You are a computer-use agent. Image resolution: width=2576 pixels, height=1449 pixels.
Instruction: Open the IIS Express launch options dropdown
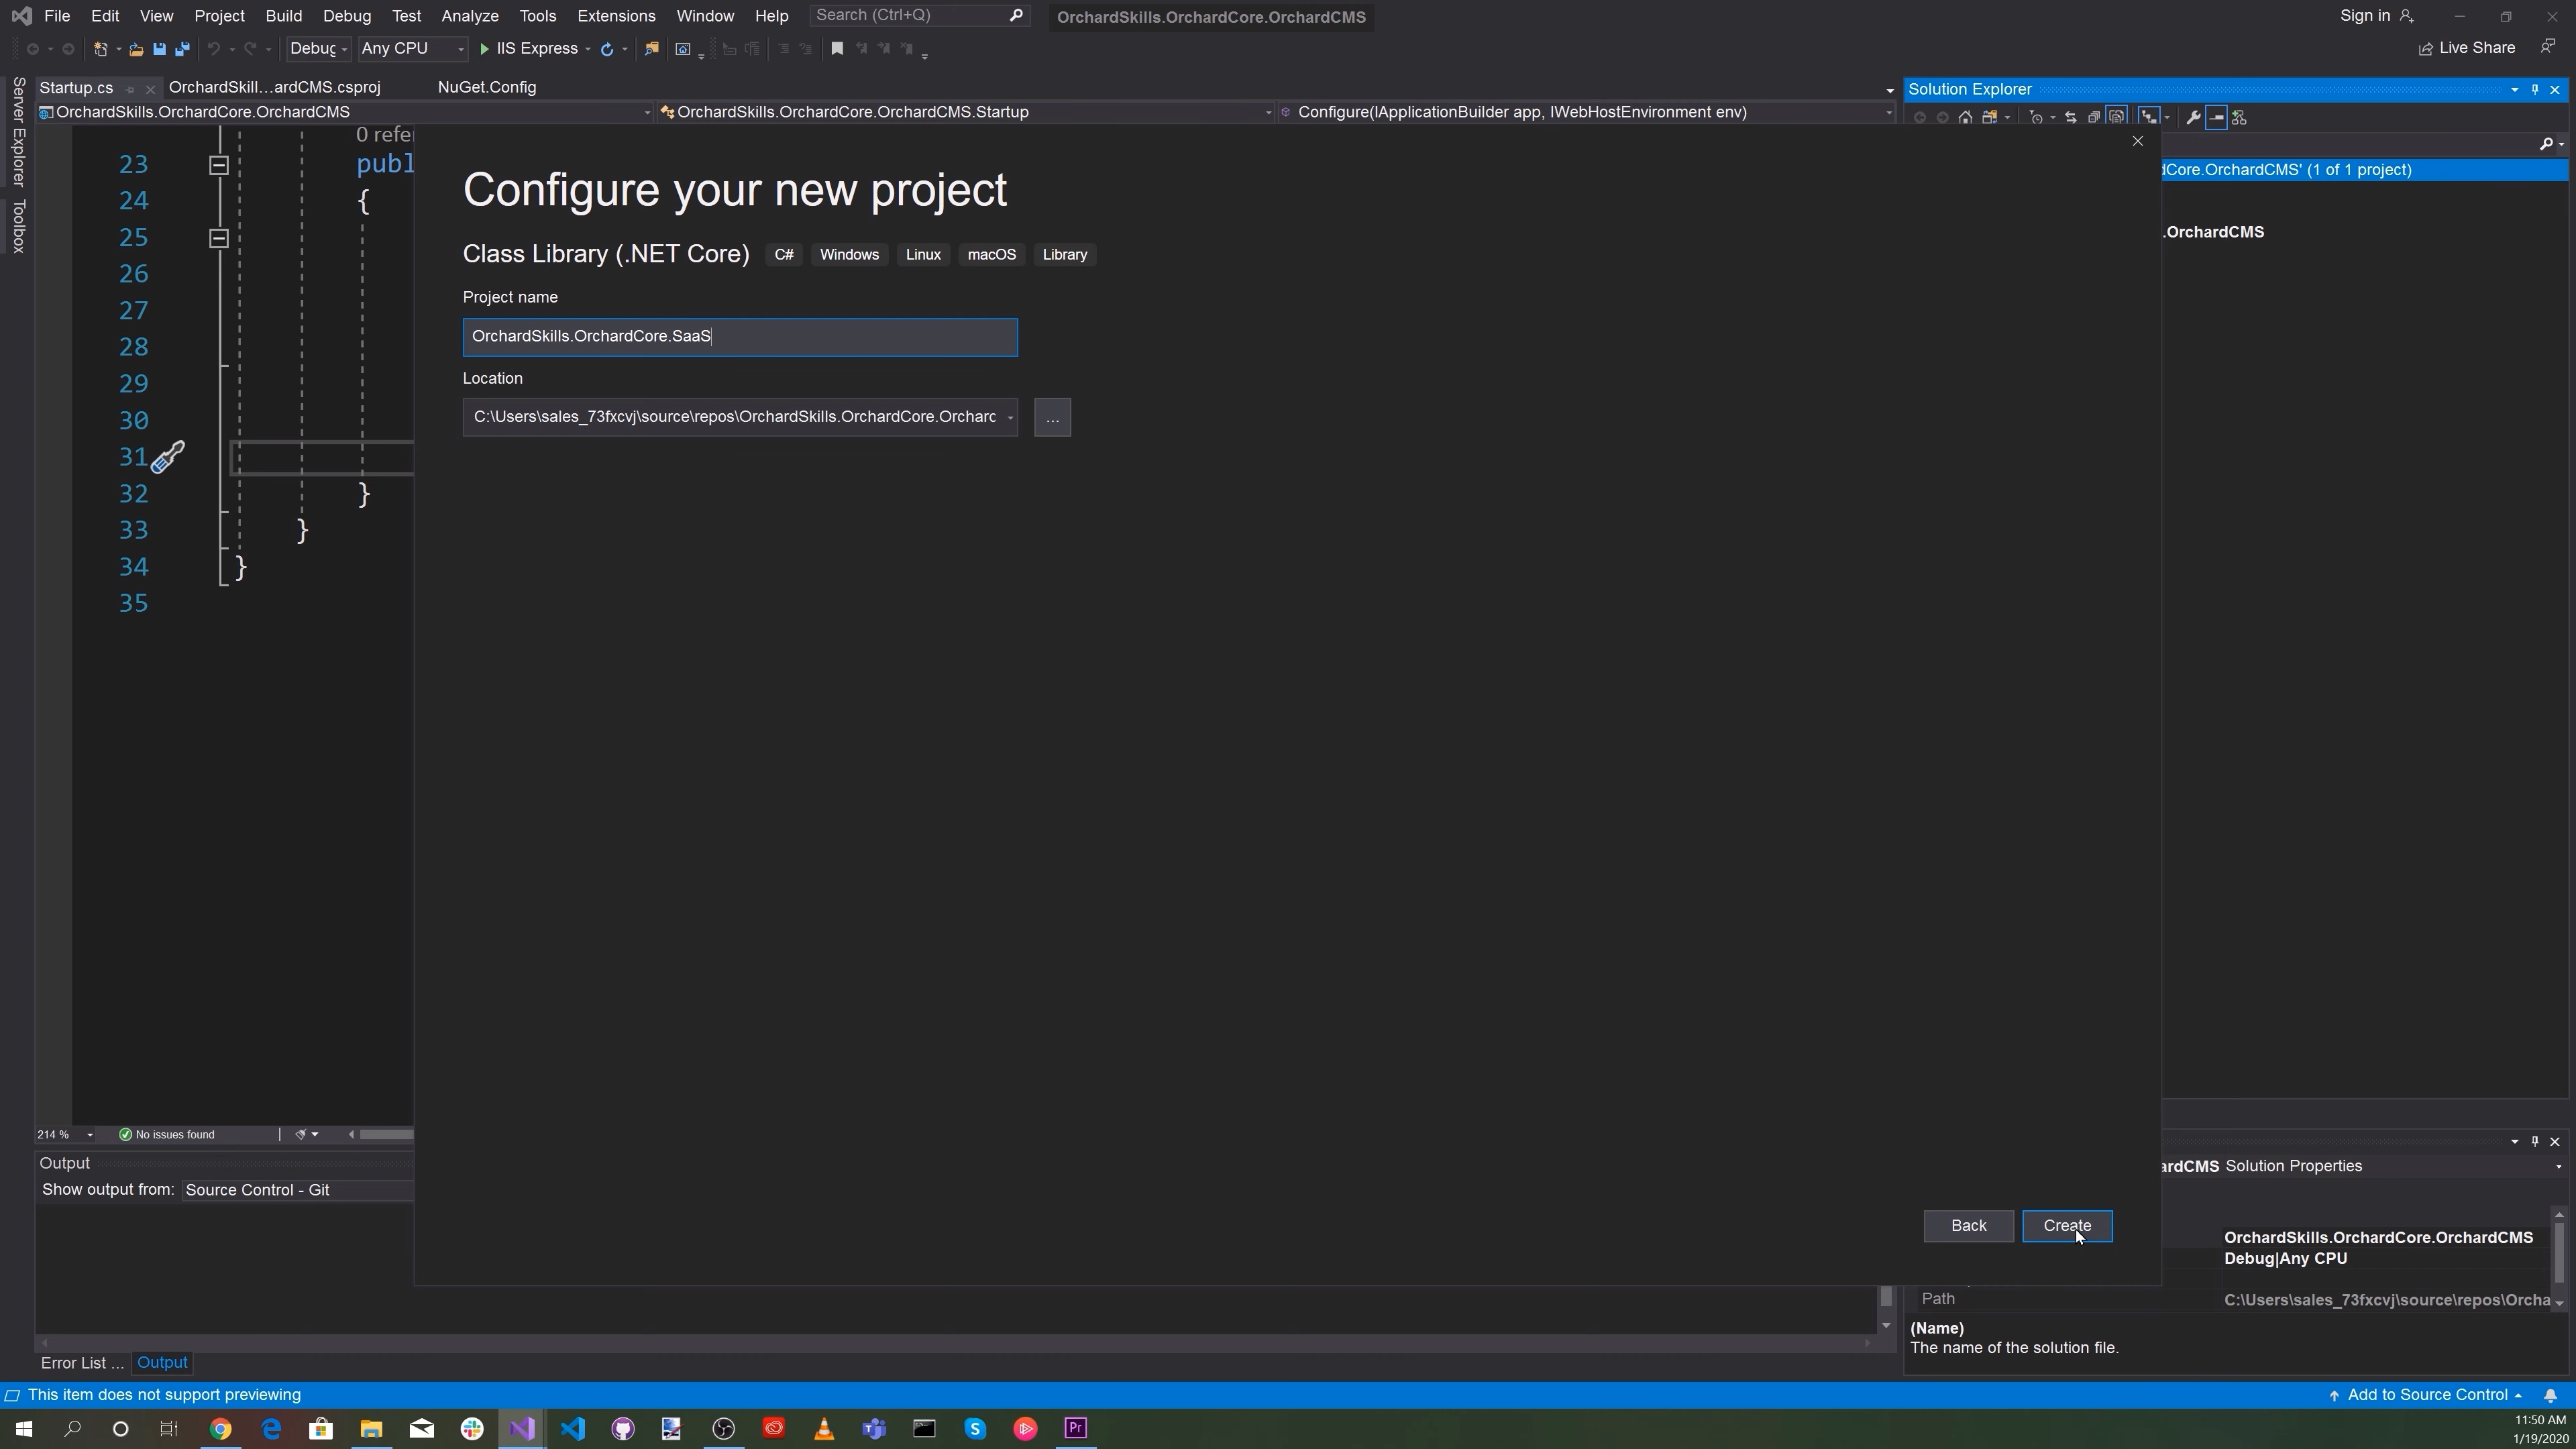coord(588,49)
